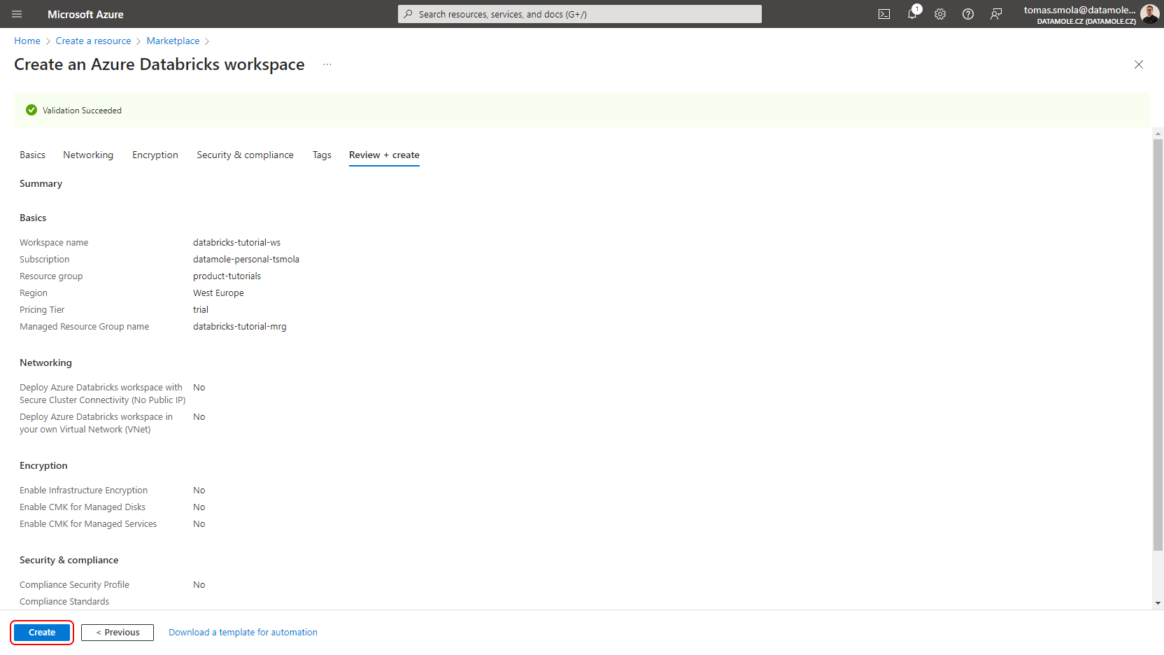Screen dimensions: 1164x655
Task: Click resource group value product-tutorials
Action: (x=227, y=276)
